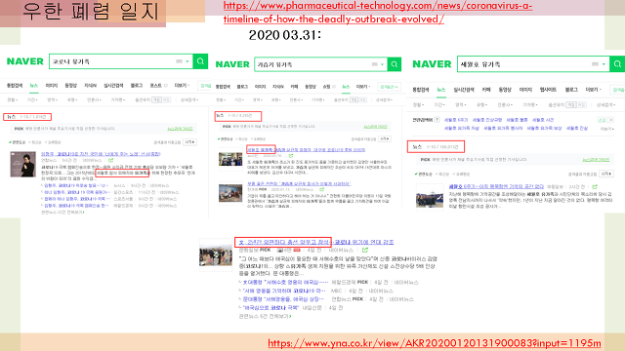Select the 뉴스 tab in the 가습기 search results
This screenshot has height=351, width=625.
coord(346,87)
